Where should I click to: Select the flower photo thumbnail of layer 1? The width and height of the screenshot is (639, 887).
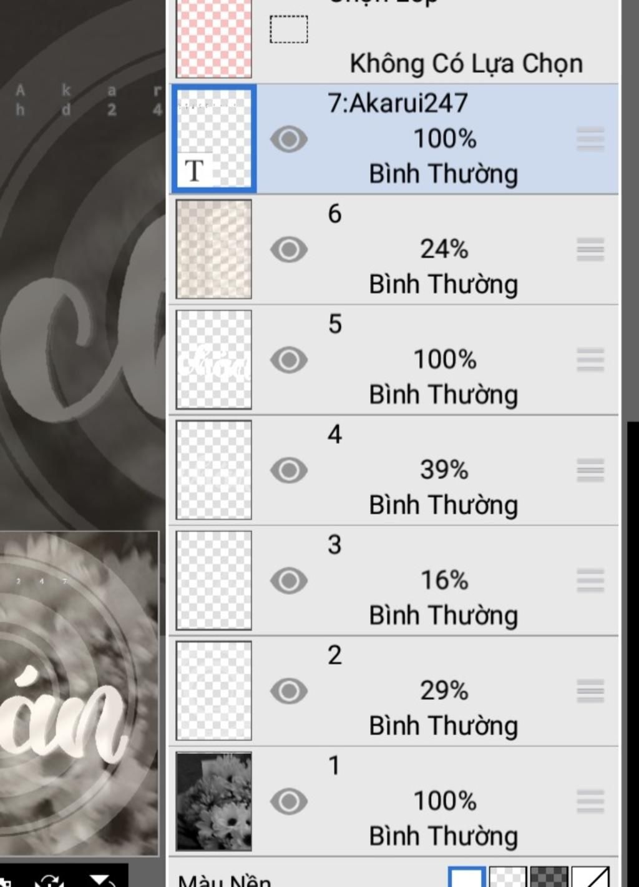[x=214, y=801]
